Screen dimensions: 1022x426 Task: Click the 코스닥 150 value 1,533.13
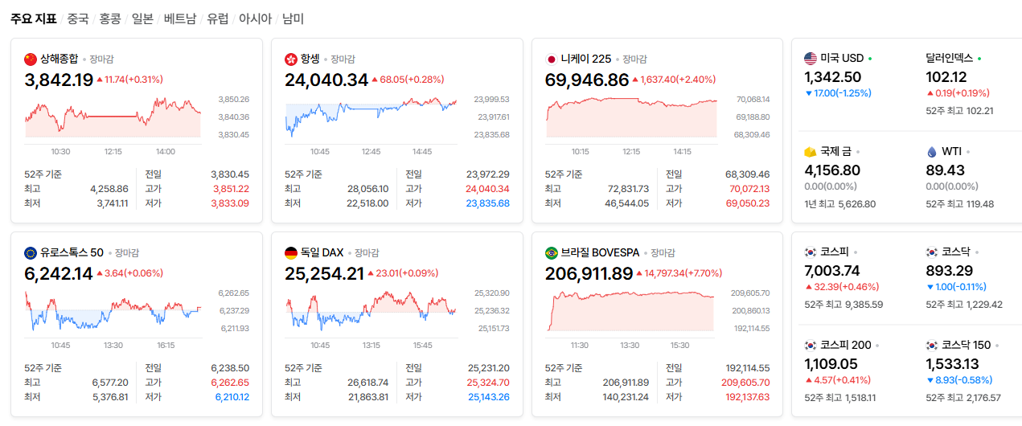(953, 364)
